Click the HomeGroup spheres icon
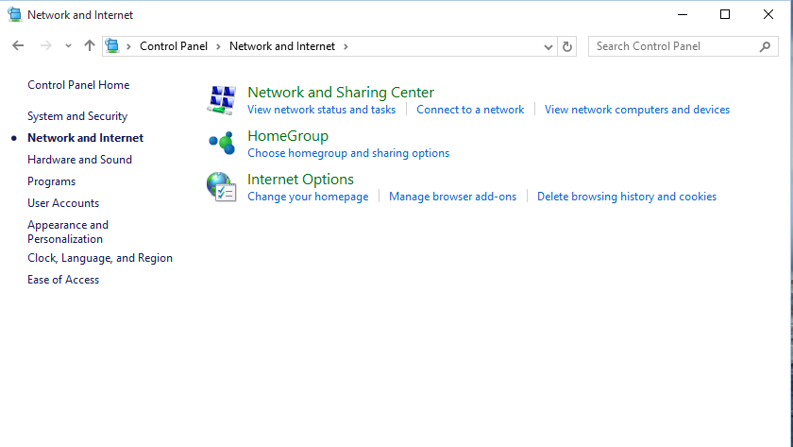793x447 pixels. pos(222,144)
